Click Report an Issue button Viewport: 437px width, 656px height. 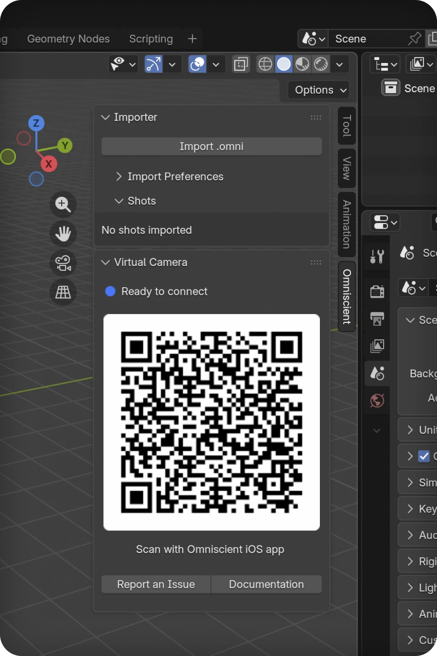click(156, 584)
